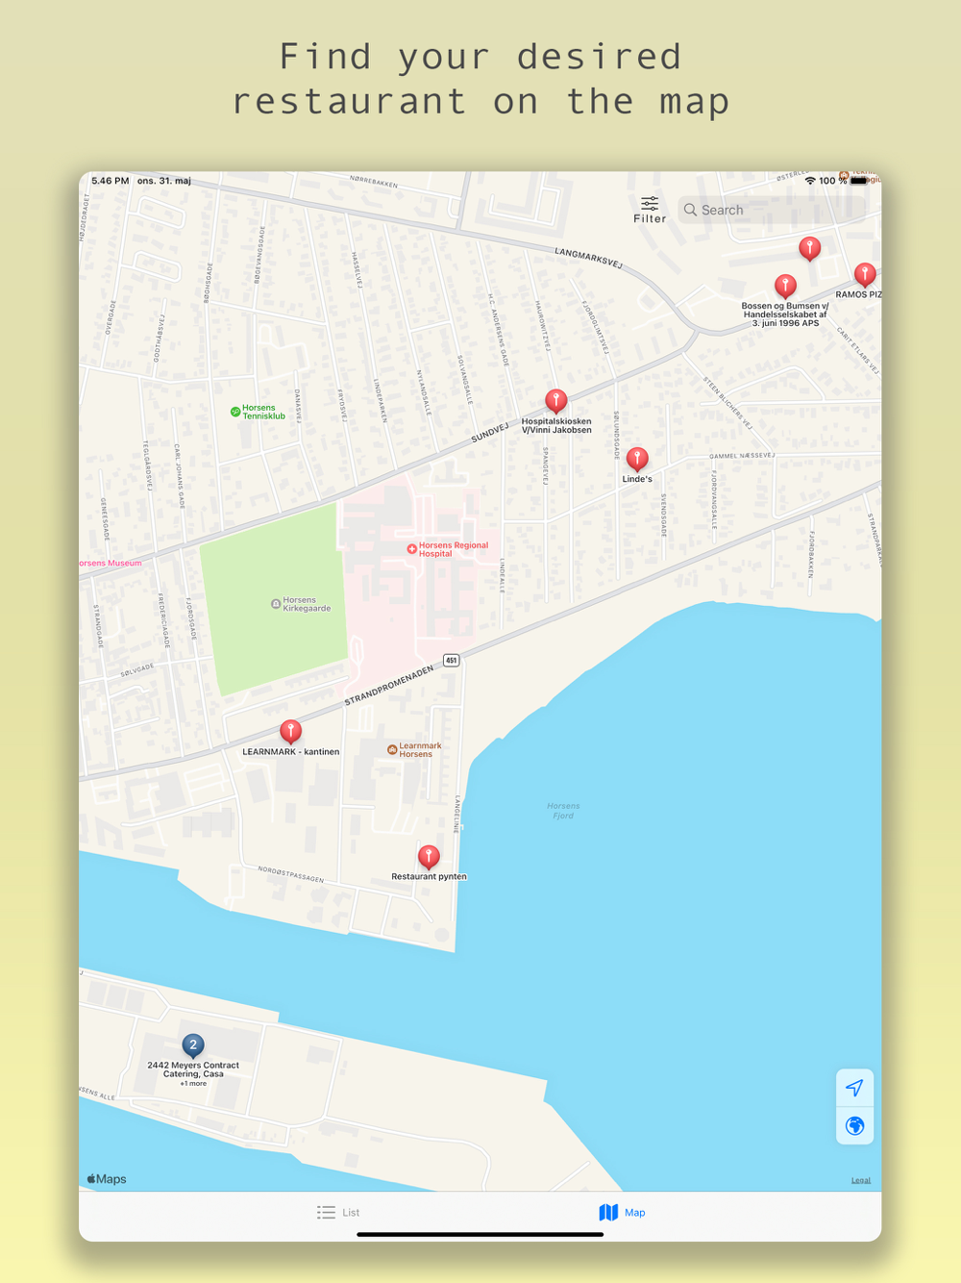Click the 'Restaurant pynten' label text
Image resolution: width=961 pixels, height=1283 pixels.
coord(429,876)
